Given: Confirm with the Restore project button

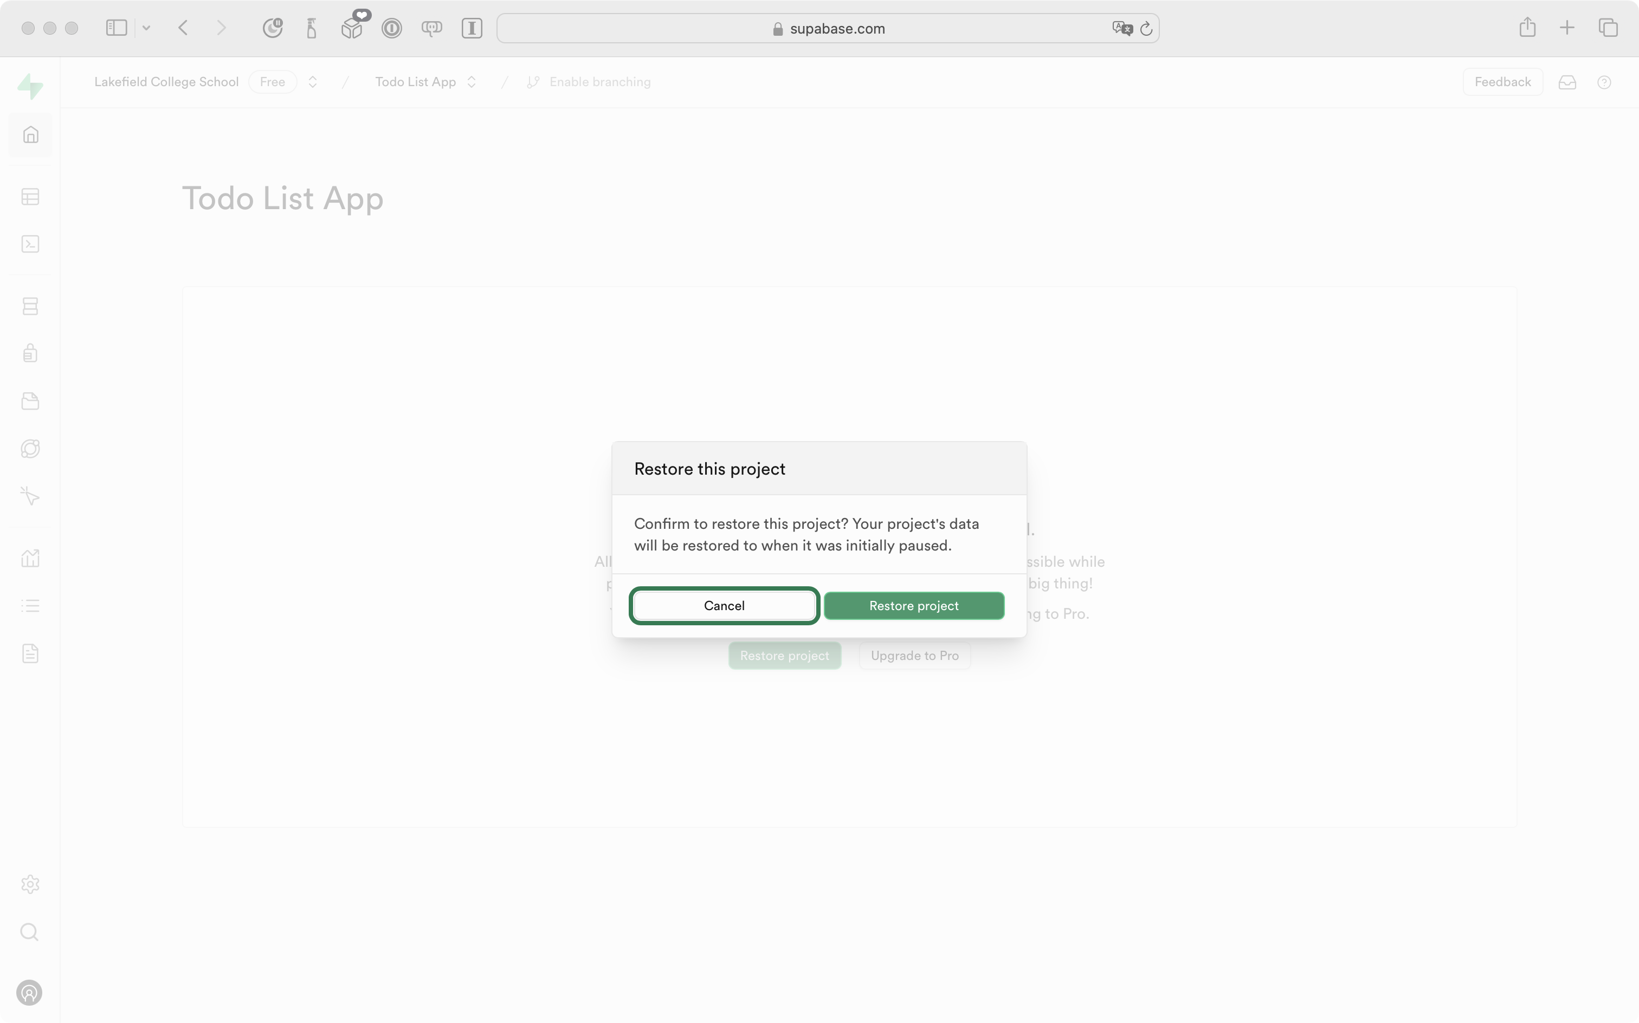Looking at the screenshot, I should [x=914, y=605].
